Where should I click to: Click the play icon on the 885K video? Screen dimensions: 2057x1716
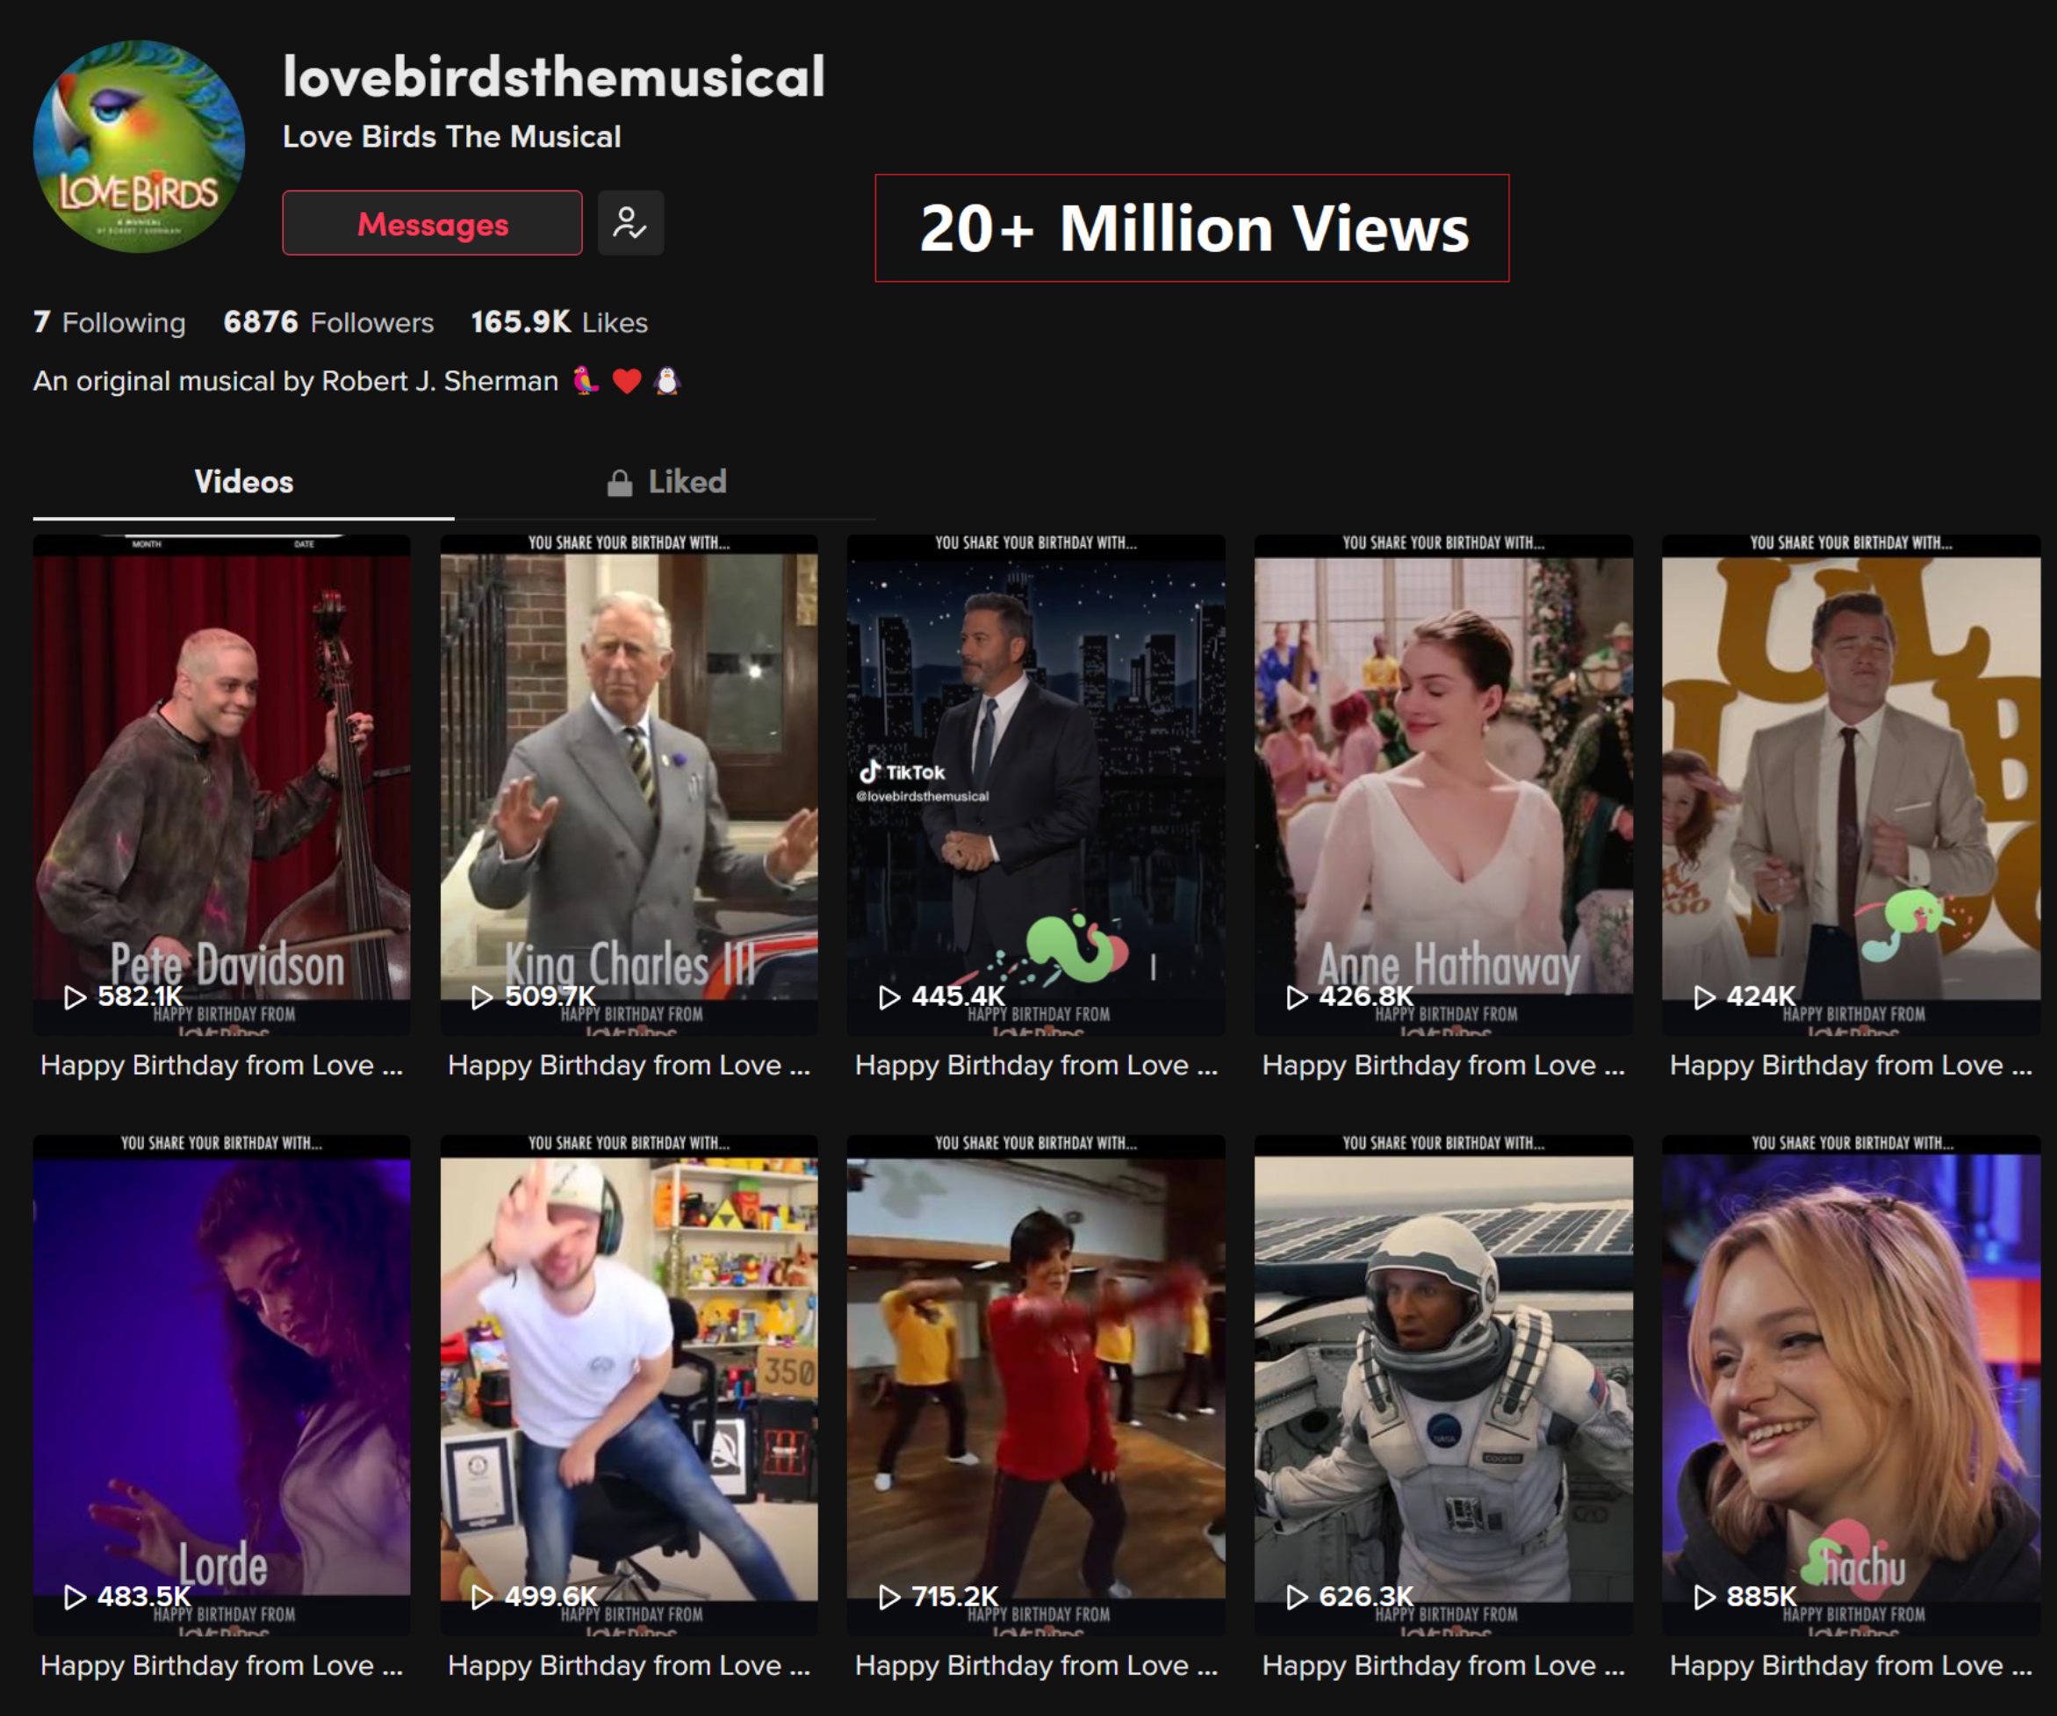pos(1704,1596)
